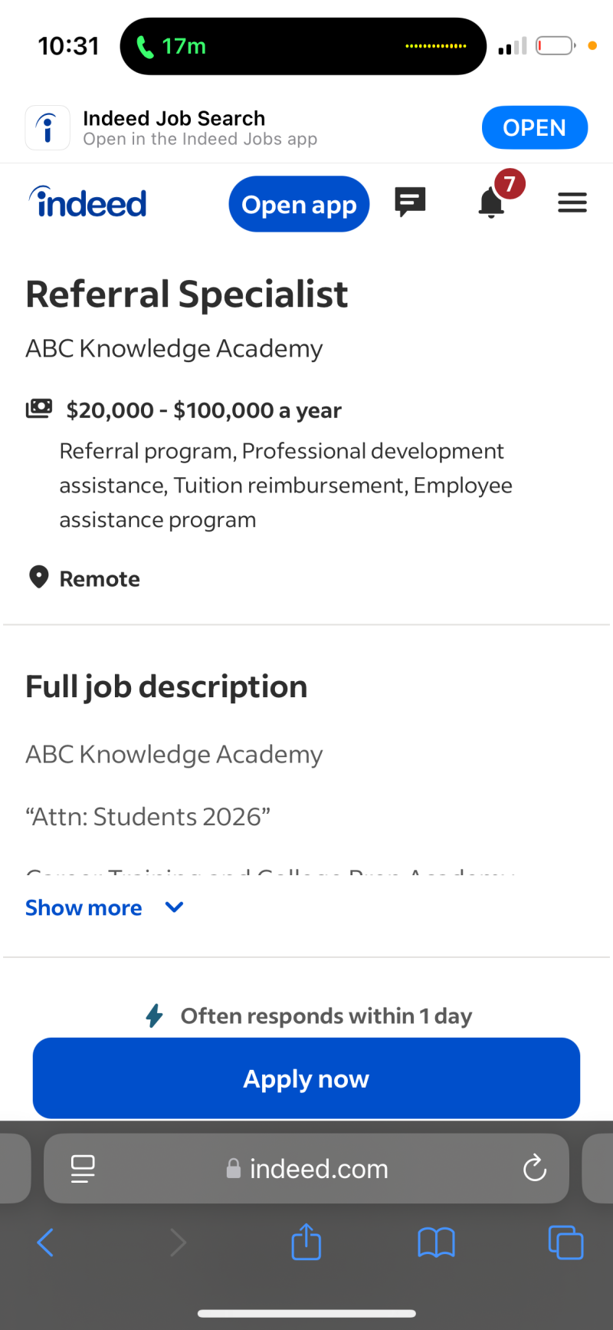Go back with Safari back arrow

click(46, 1243)
